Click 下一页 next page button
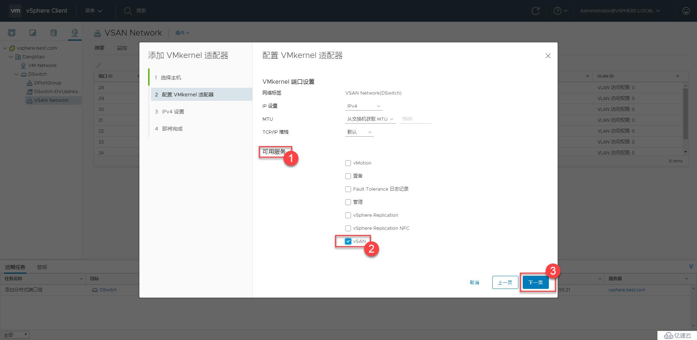Viewport: 697px width, 340px height. [535, 283]
